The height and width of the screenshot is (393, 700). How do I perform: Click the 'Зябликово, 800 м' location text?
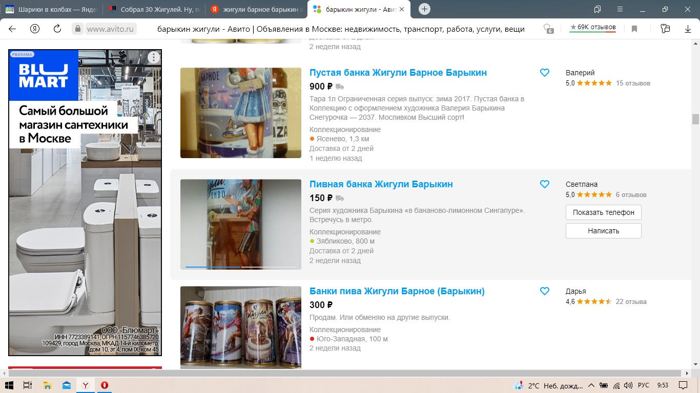click(345, 241)
